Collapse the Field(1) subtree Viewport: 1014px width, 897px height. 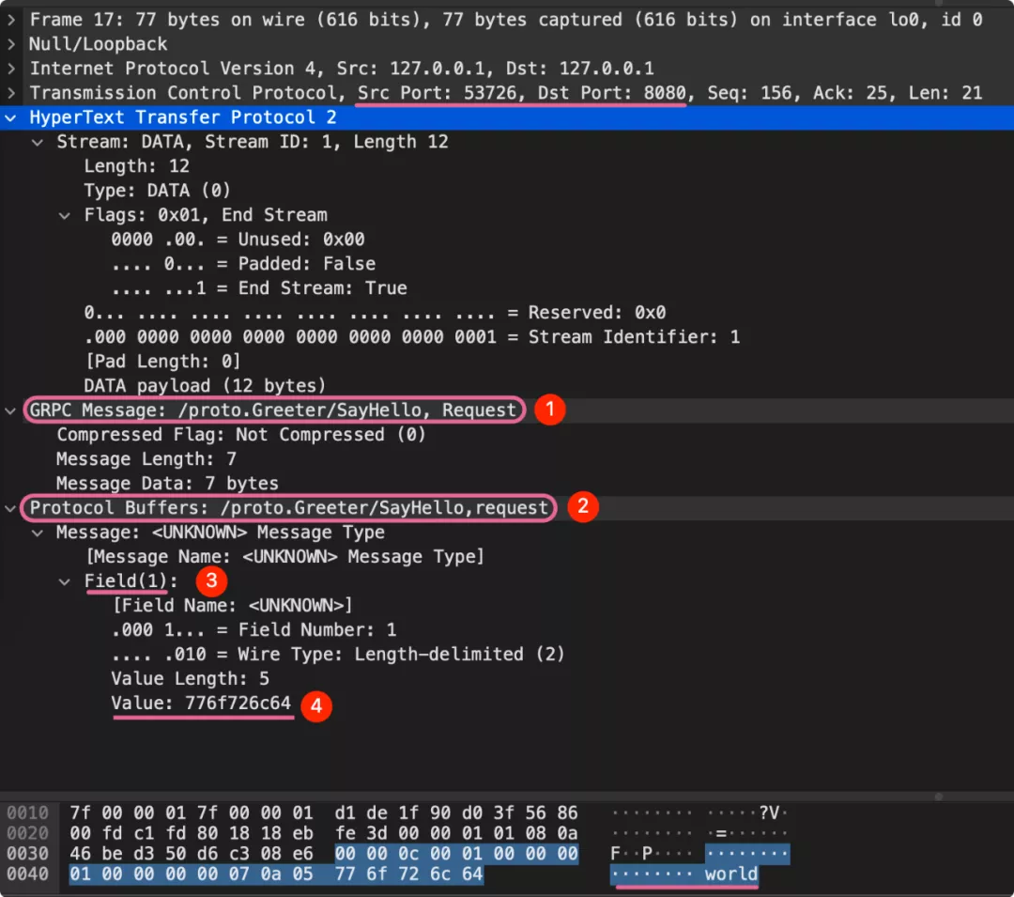65,581
